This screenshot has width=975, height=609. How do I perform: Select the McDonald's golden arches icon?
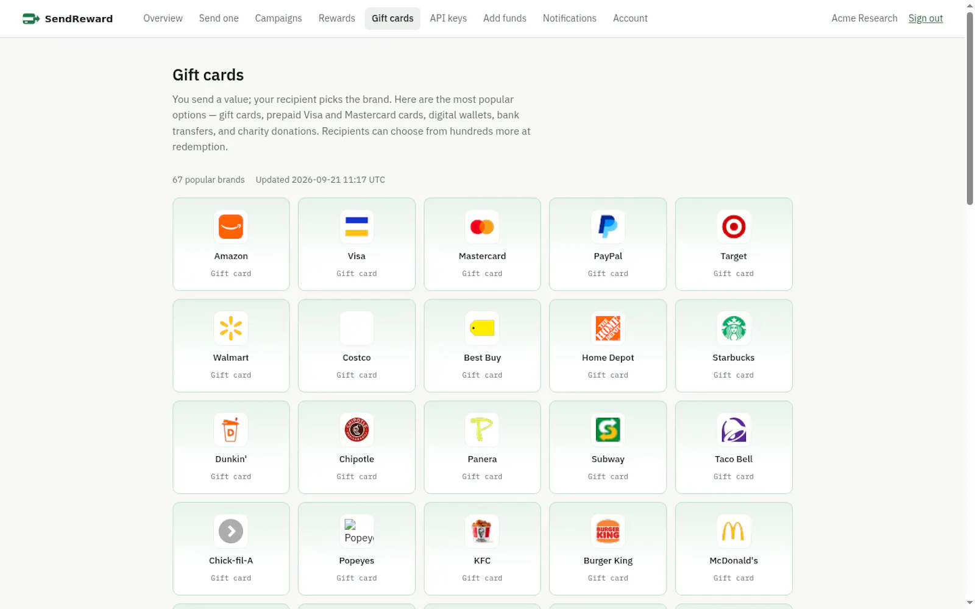click(734, 531)
